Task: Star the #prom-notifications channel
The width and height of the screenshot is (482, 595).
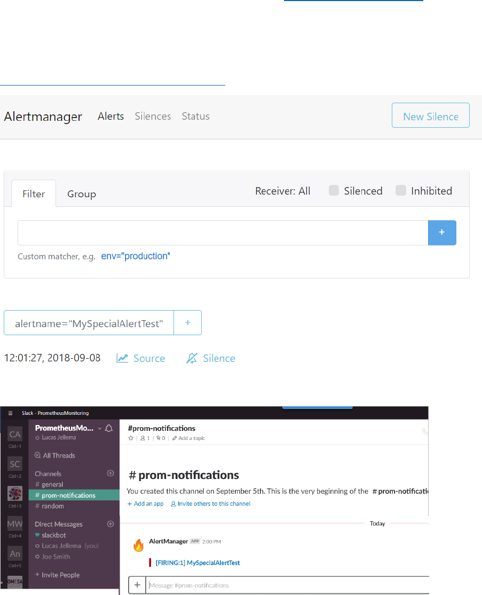Action: (131, 438)
